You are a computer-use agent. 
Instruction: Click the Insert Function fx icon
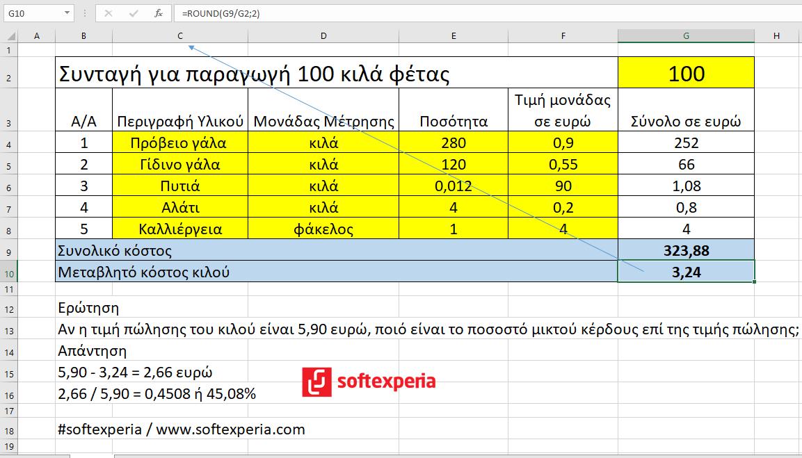[159, 13]
